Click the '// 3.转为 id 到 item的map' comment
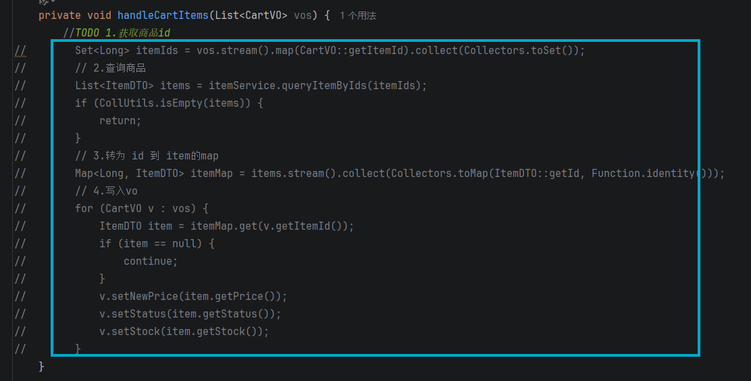The image size is (751, 381). (147, 156)
